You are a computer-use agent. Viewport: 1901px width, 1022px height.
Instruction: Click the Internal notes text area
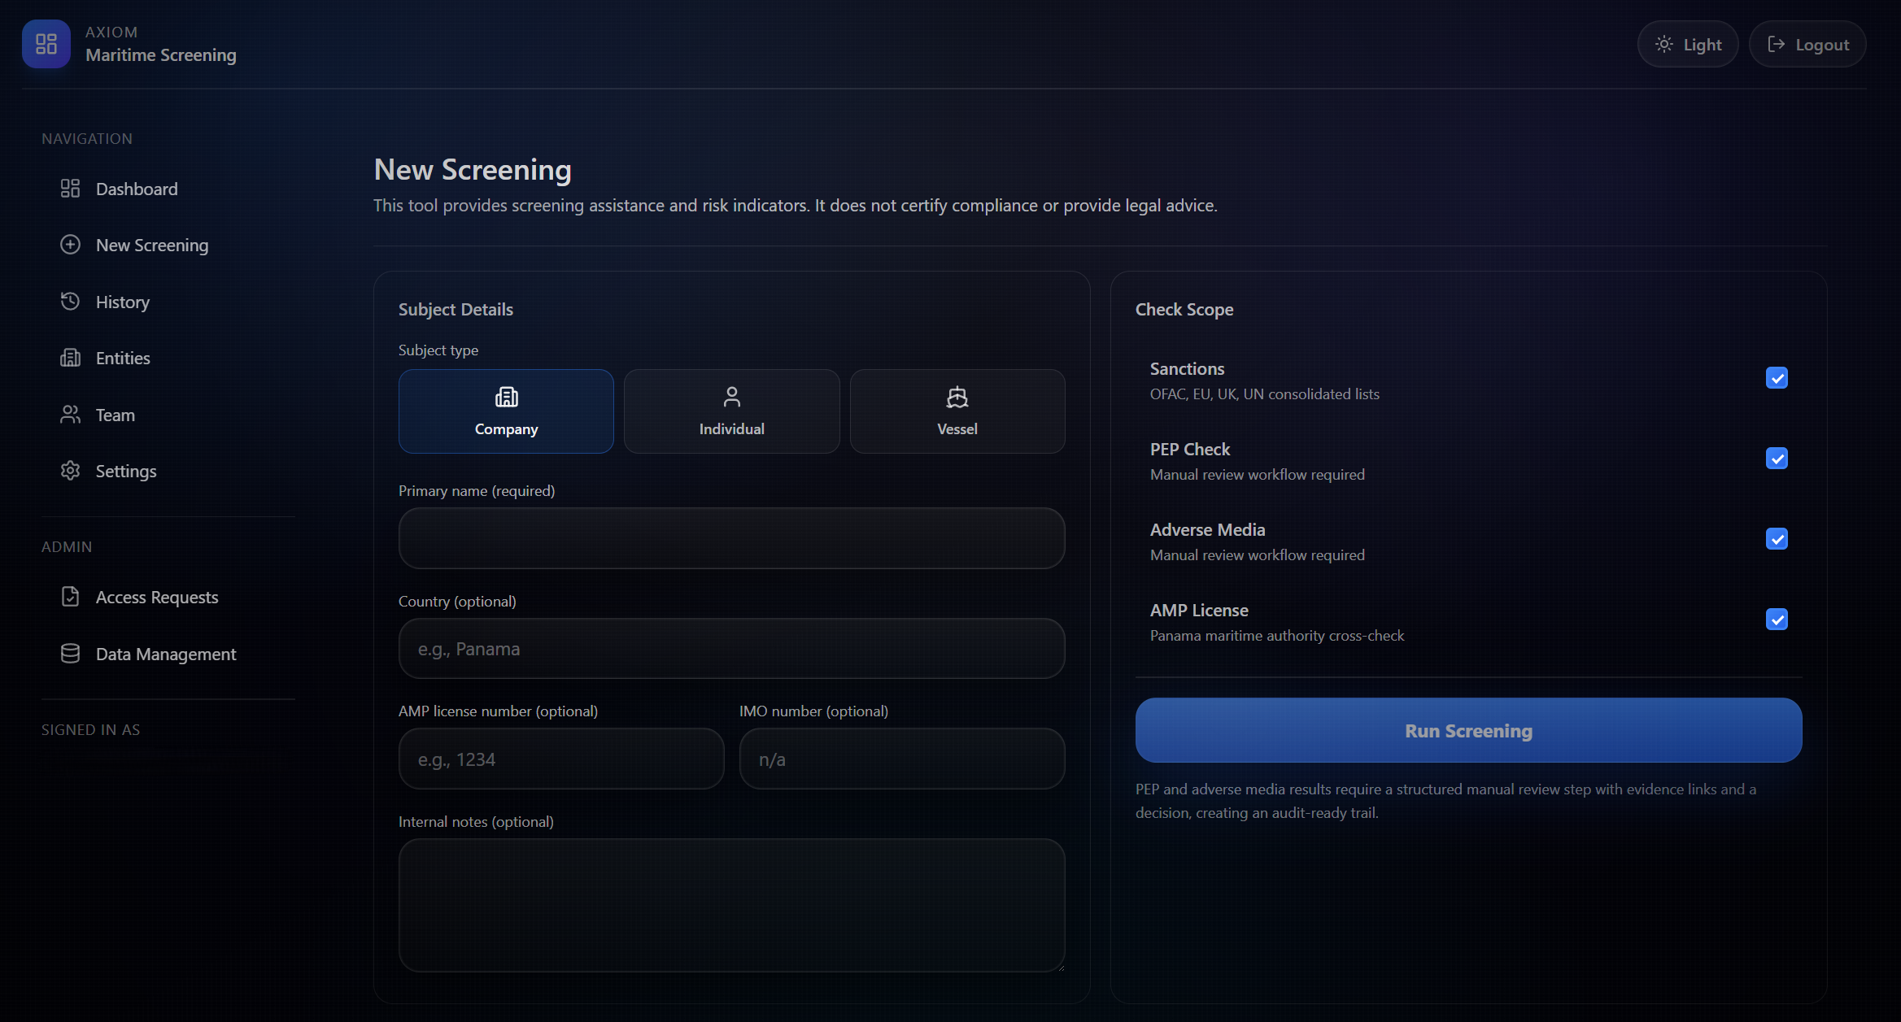731,905
